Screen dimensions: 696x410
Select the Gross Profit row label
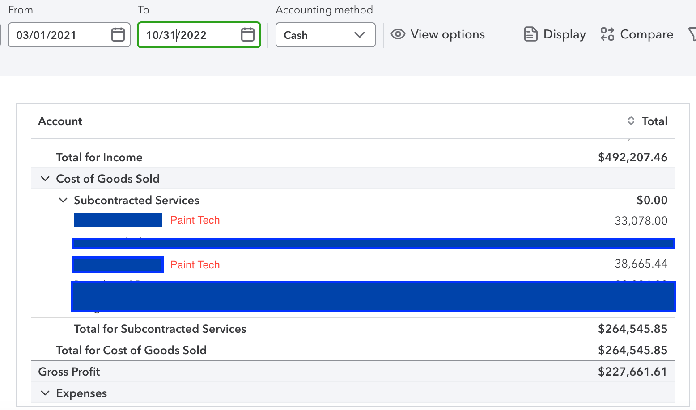(x=69, y=372)
